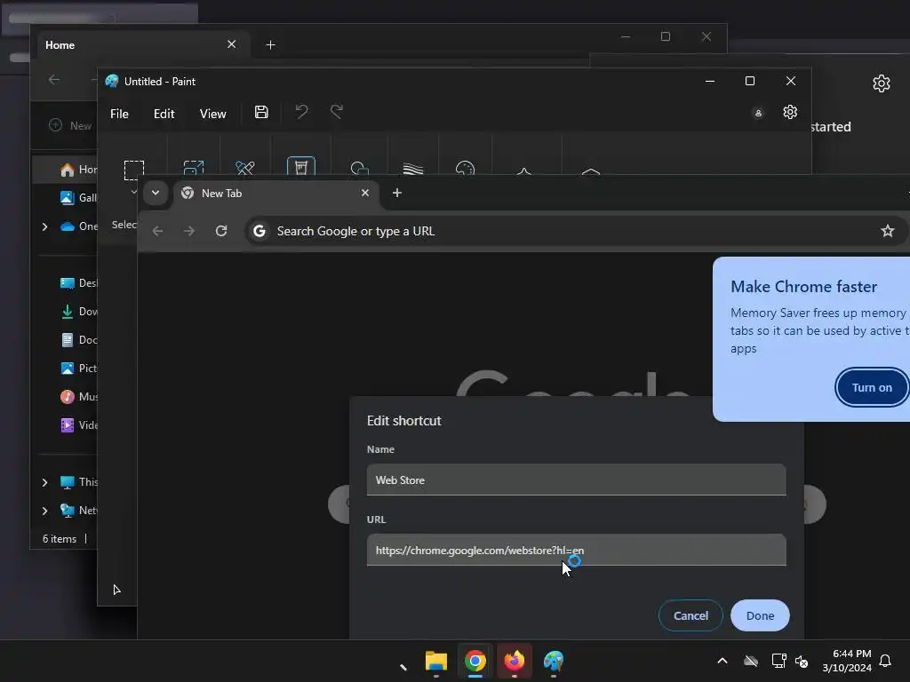Screen dimensions: 910x682
Task: Choose the rectangular Selection tool in Paint
Action: tap(134, 170)
